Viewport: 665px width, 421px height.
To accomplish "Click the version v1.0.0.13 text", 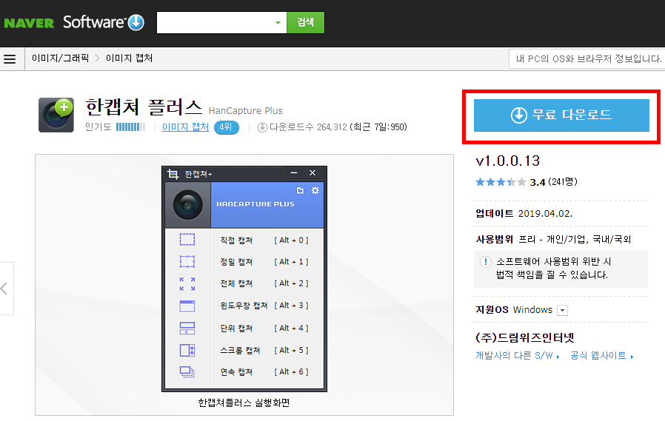I will pyautogui.click(x=508, y=161).
